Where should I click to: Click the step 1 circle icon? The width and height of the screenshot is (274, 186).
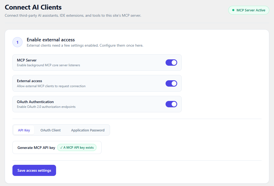(17, 42)
